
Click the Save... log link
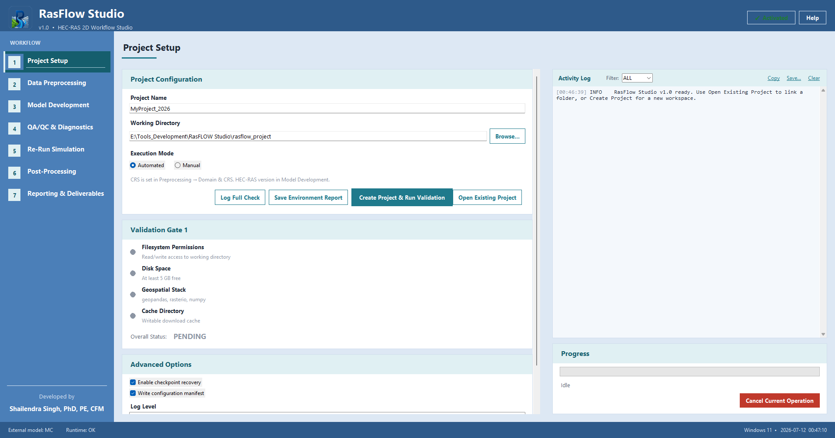pyautogui.click(x=794, y=78)
